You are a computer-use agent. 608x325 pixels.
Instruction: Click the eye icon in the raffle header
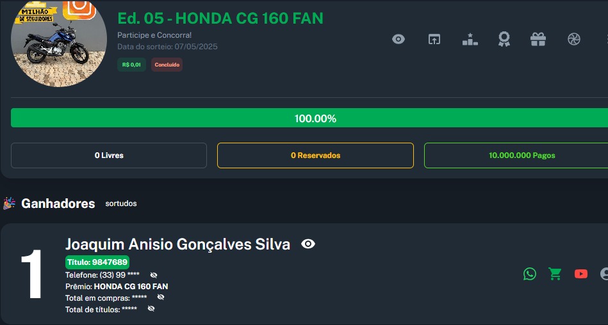tap(398, 39)
